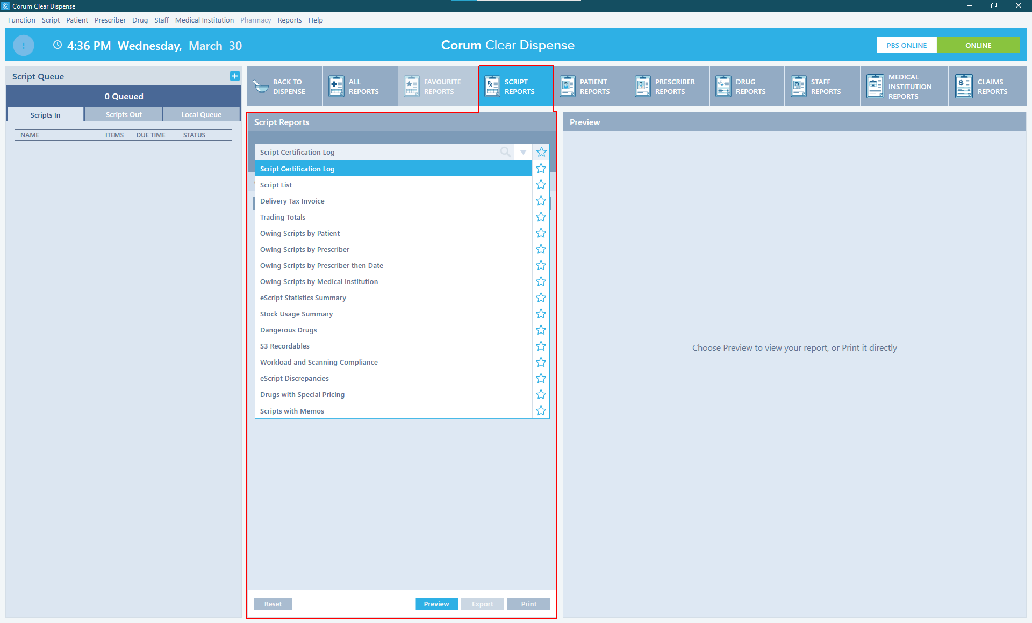
Task: Click the plus icon in Script Queue
Action: (x=234, y=76)
